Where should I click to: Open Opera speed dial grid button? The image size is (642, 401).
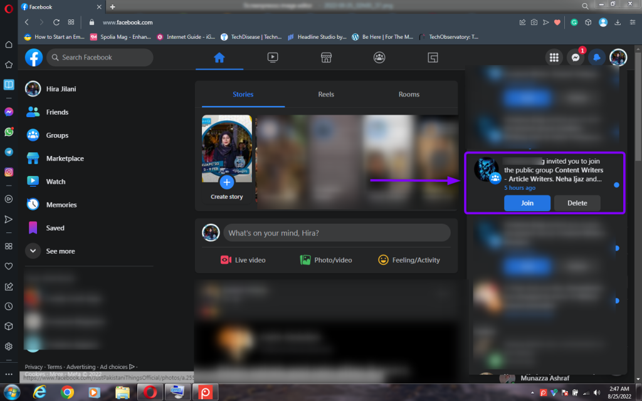pos(71,22)
